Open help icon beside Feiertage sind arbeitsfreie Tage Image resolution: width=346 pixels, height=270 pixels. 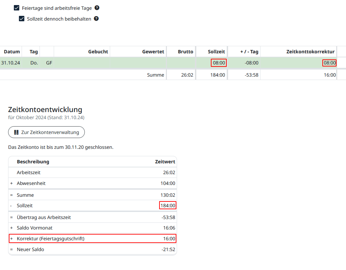point(97,8)
